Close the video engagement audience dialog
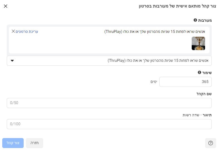 [6, 6]
